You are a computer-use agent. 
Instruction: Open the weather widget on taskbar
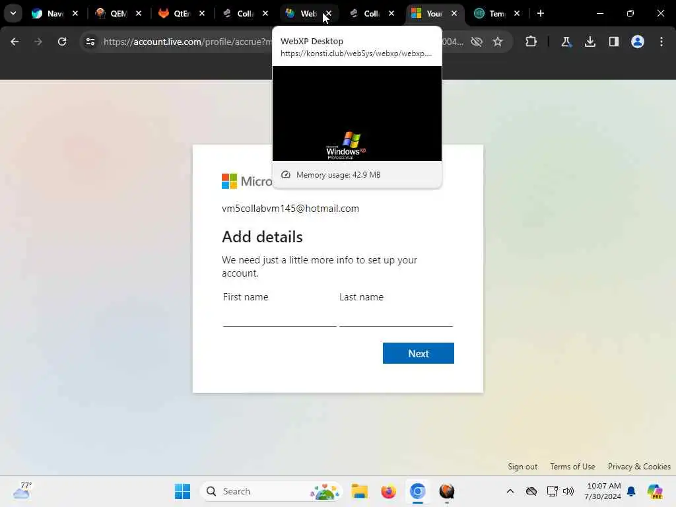click(x=22, y=491)
